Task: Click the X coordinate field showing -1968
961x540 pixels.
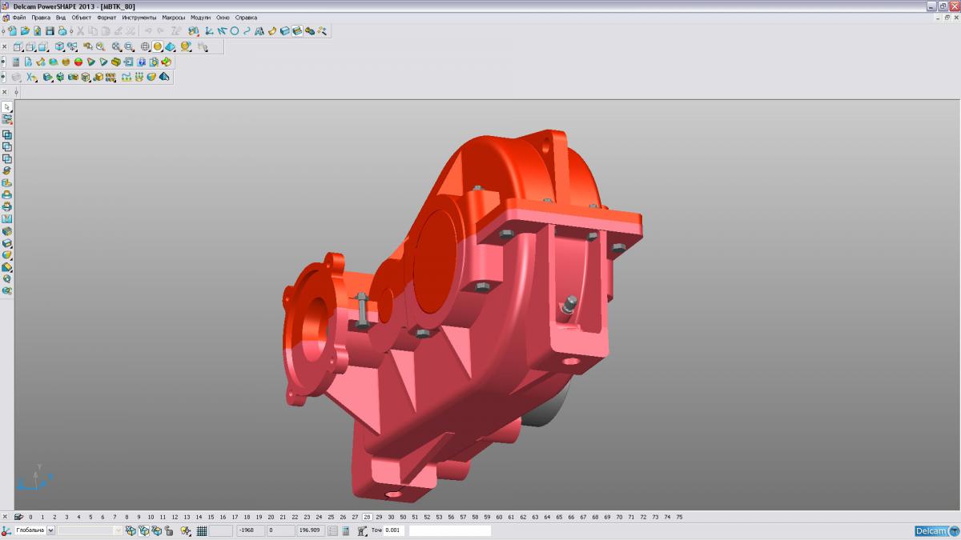Action: click(x=251, y=530)
